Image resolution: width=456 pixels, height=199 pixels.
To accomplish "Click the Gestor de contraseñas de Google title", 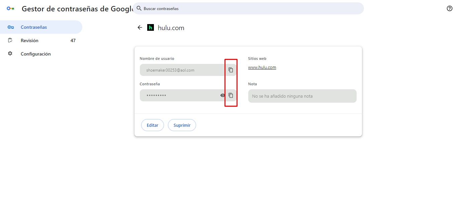I will coord(78,9).
